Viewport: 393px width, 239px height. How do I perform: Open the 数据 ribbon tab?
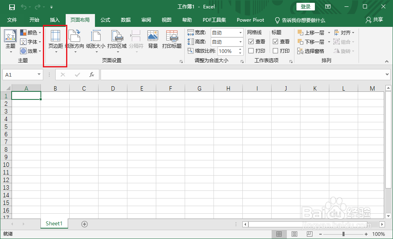tap(125, 20)
